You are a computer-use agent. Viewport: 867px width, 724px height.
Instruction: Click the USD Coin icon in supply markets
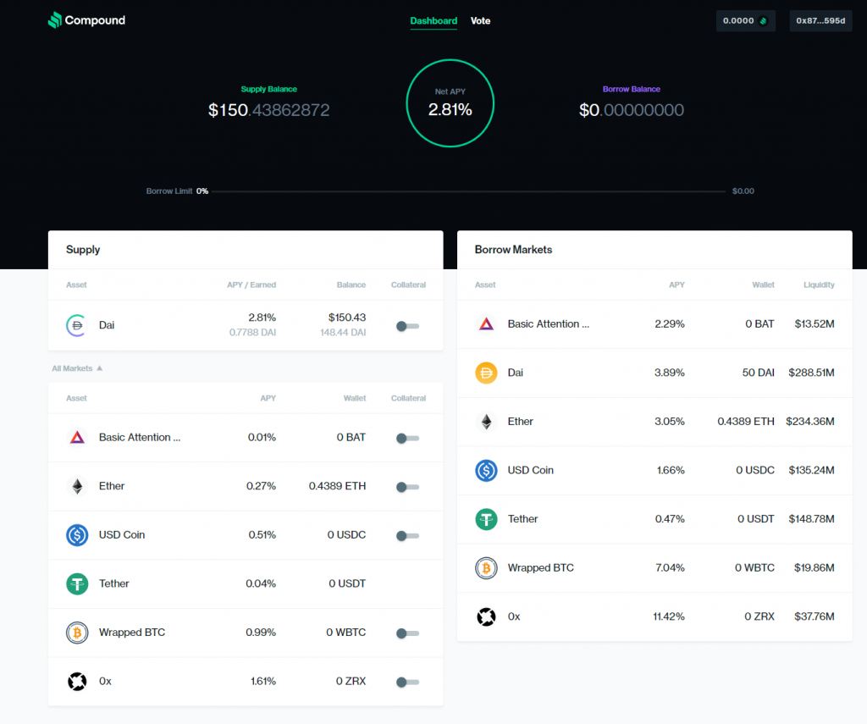pyautogui.click(x=77, y=535)
